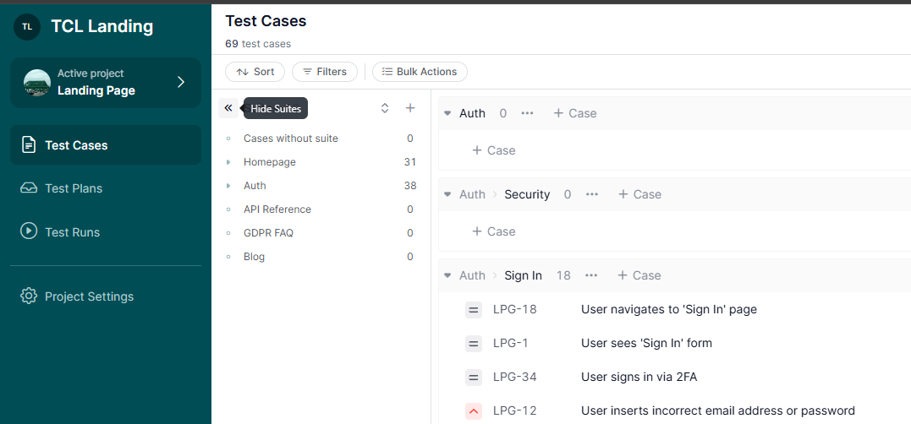The height and width of the screenshot is (424, 911).
Task: Hide the suites panel with double-chevron icon
Action: pyautogui.click(x=228, y=108)
